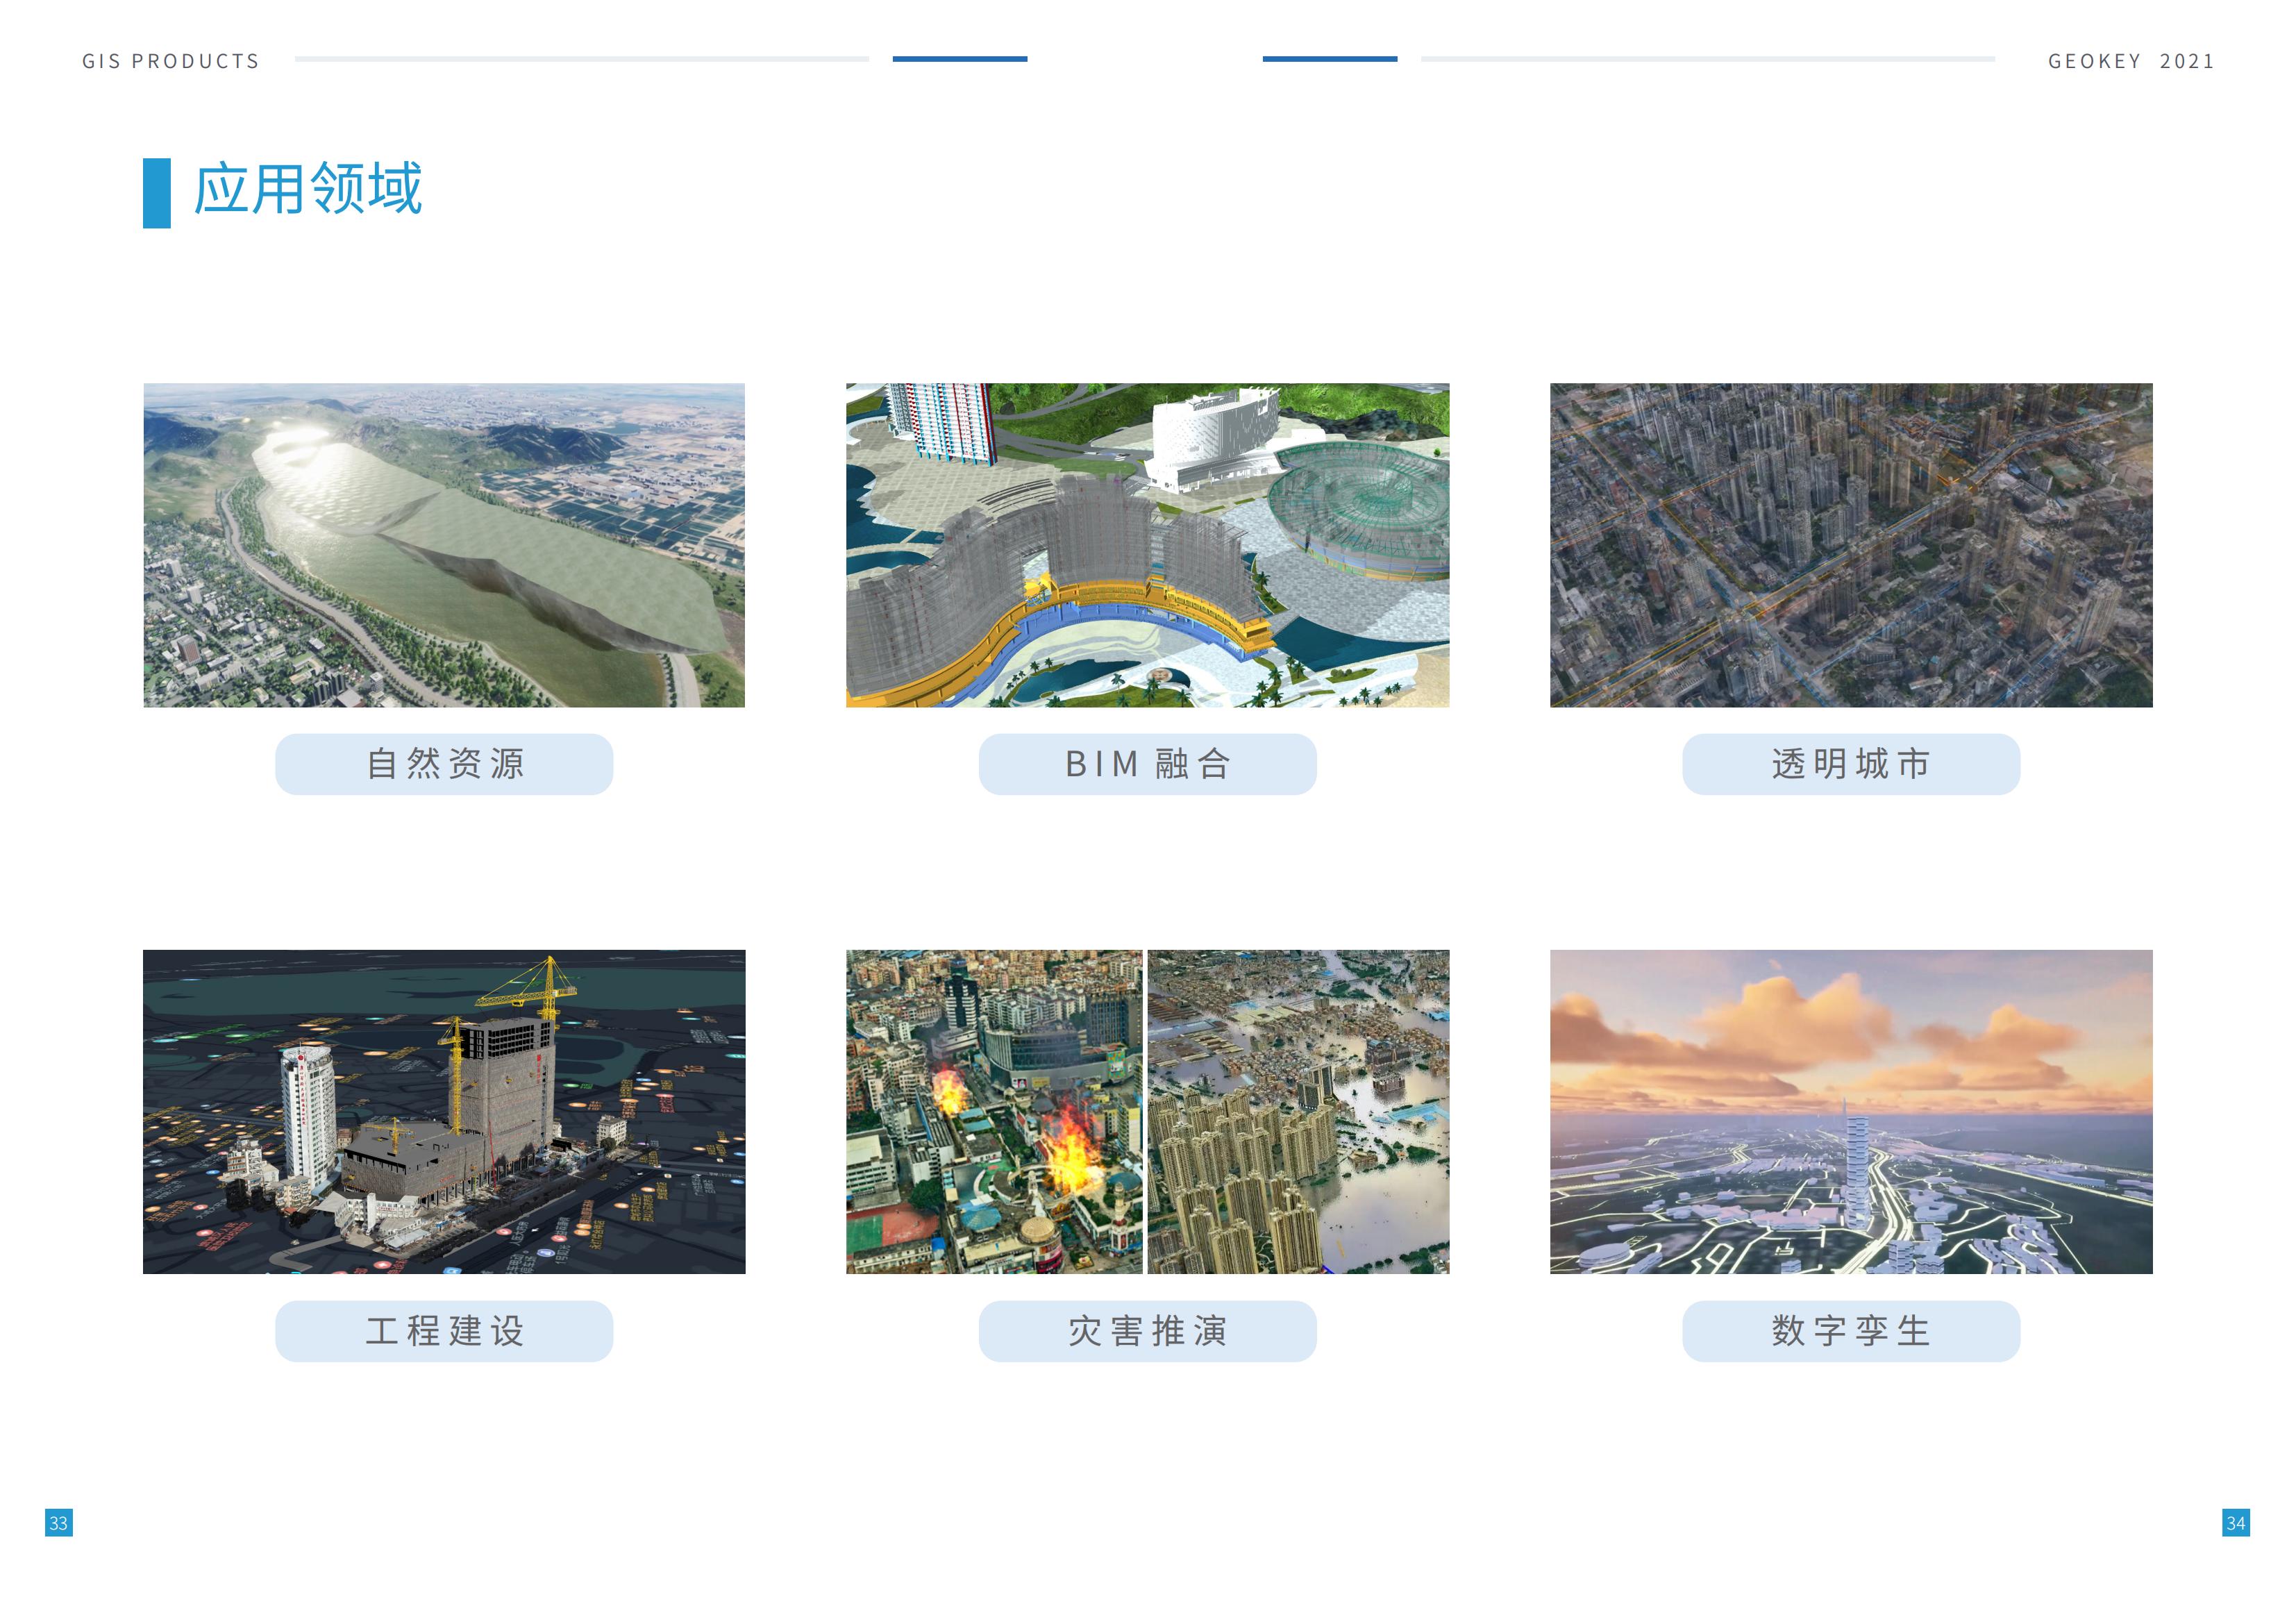Image resolution: width=2296 pixels, height=1624 pixels.
Task: Click page number 34 badge
Action: click(x=2236, y=1523)
